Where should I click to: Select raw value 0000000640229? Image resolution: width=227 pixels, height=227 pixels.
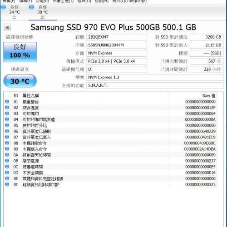click(200, 131)
